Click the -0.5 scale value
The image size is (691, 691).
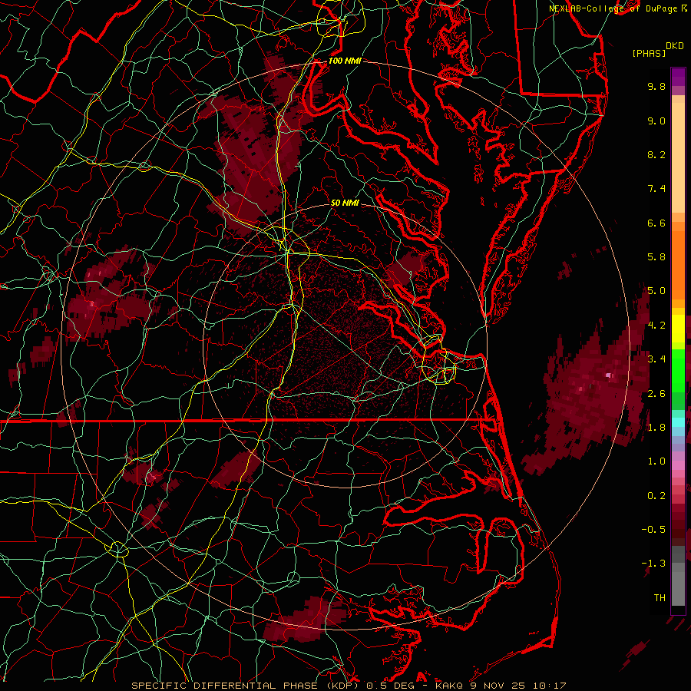[653, 530]
